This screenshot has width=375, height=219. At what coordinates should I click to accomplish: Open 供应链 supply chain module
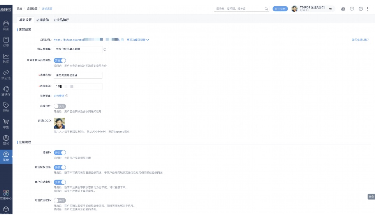[6, 74]
